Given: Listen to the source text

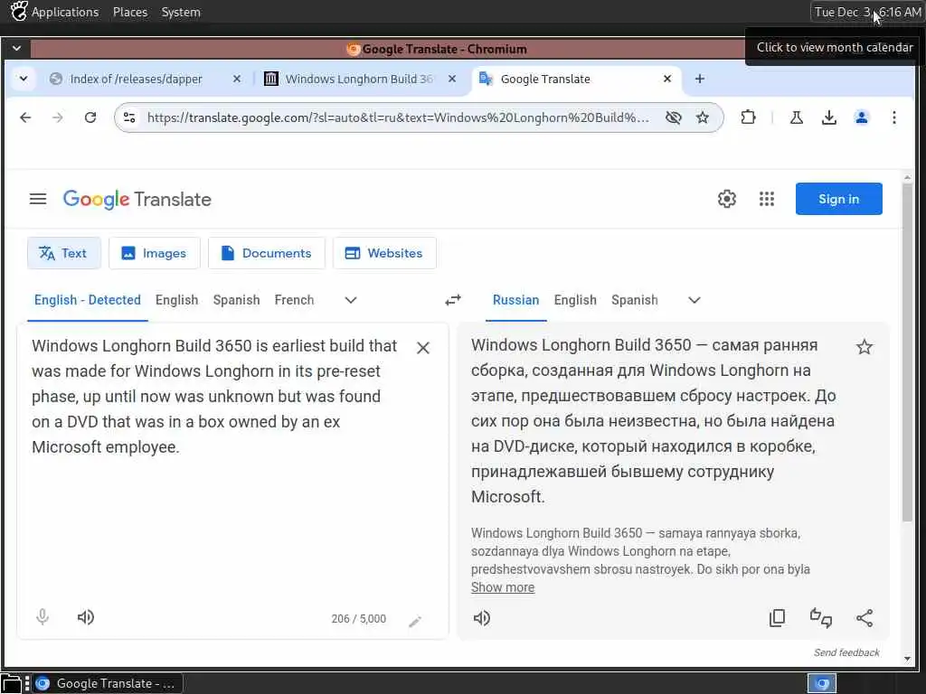Looking at the screenshot, I should click(x=86, y=617).
